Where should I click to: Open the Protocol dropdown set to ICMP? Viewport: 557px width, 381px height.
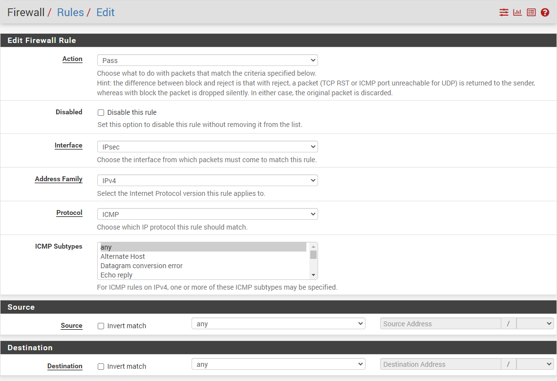207,214
